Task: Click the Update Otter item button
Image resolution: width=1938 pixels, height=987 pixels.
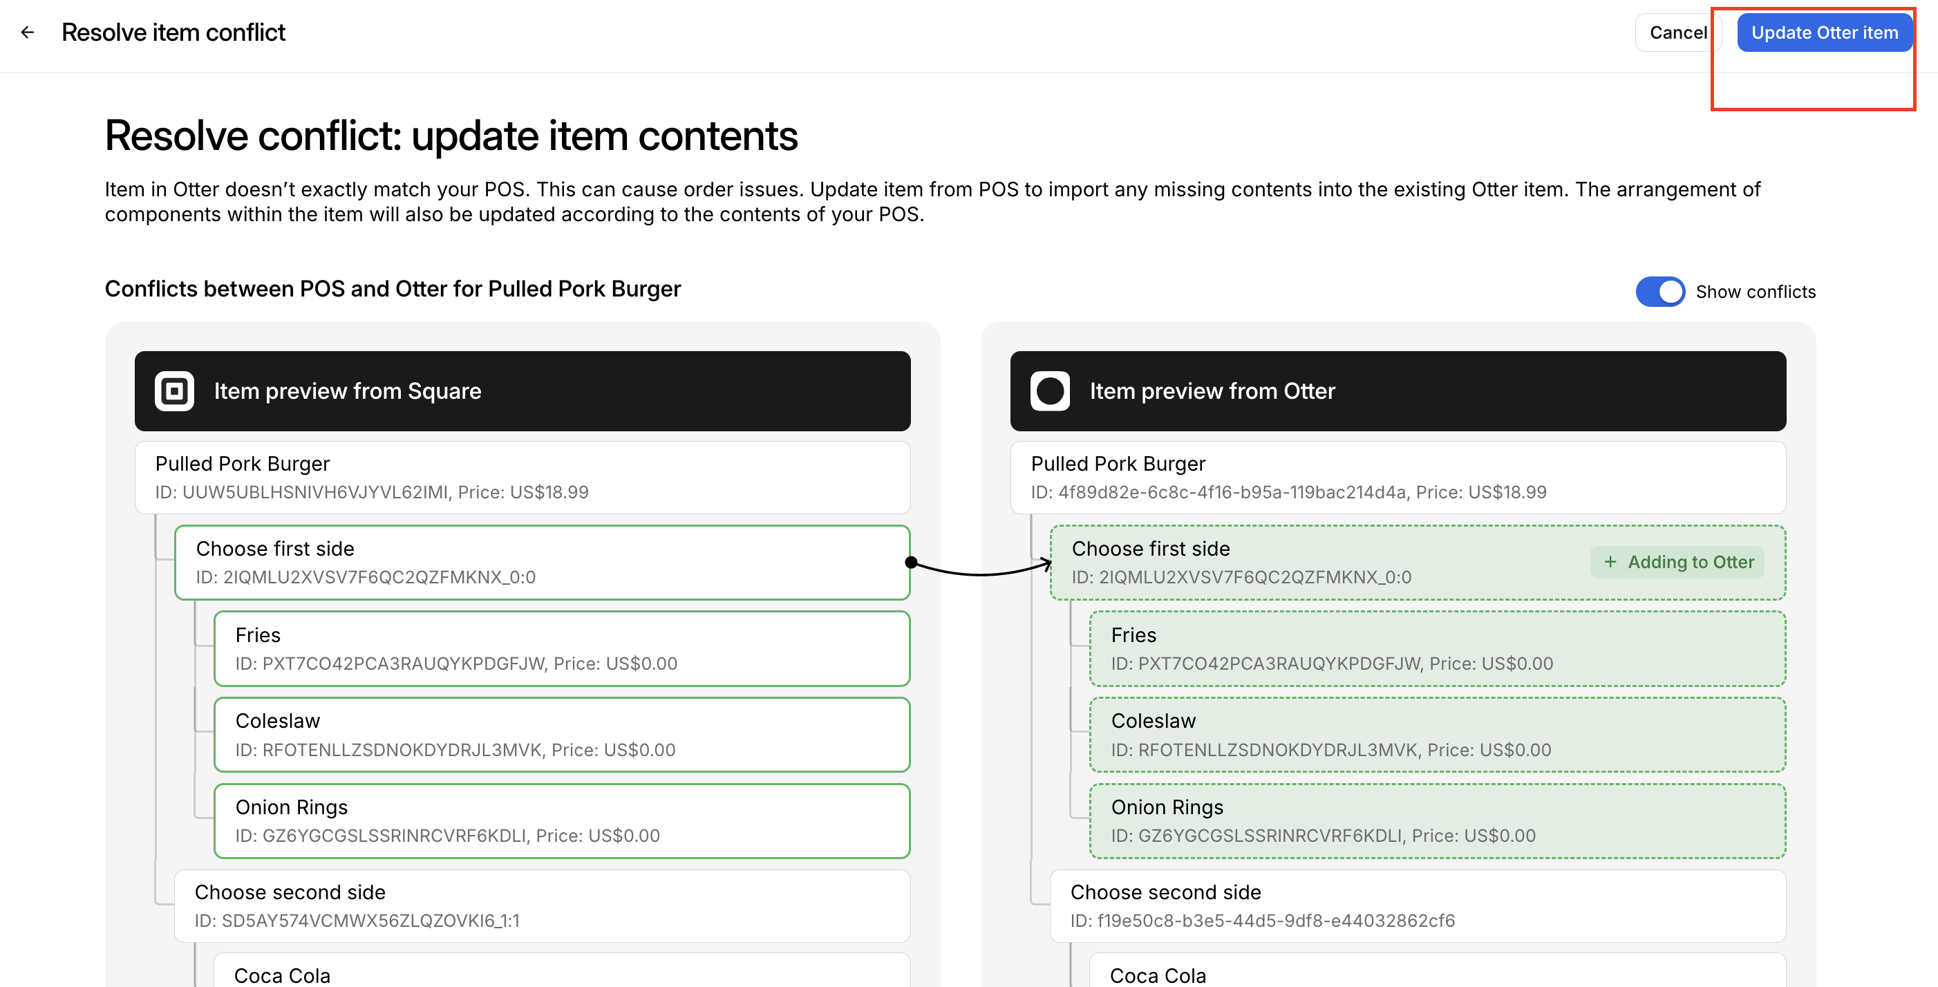Action: pos(1824,32)
